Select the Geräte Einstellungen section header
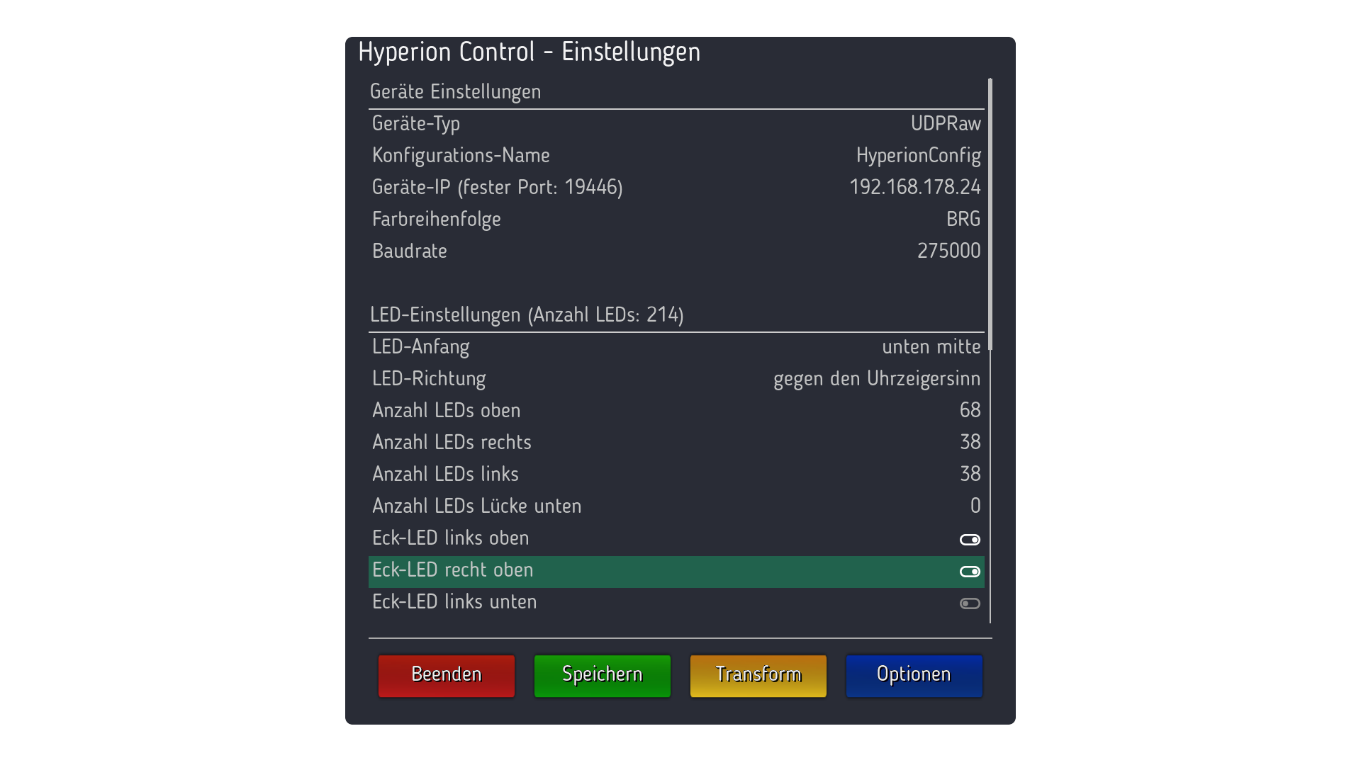Image resolution: width=1361 pixels, height=765 pixels. [455, 92]
